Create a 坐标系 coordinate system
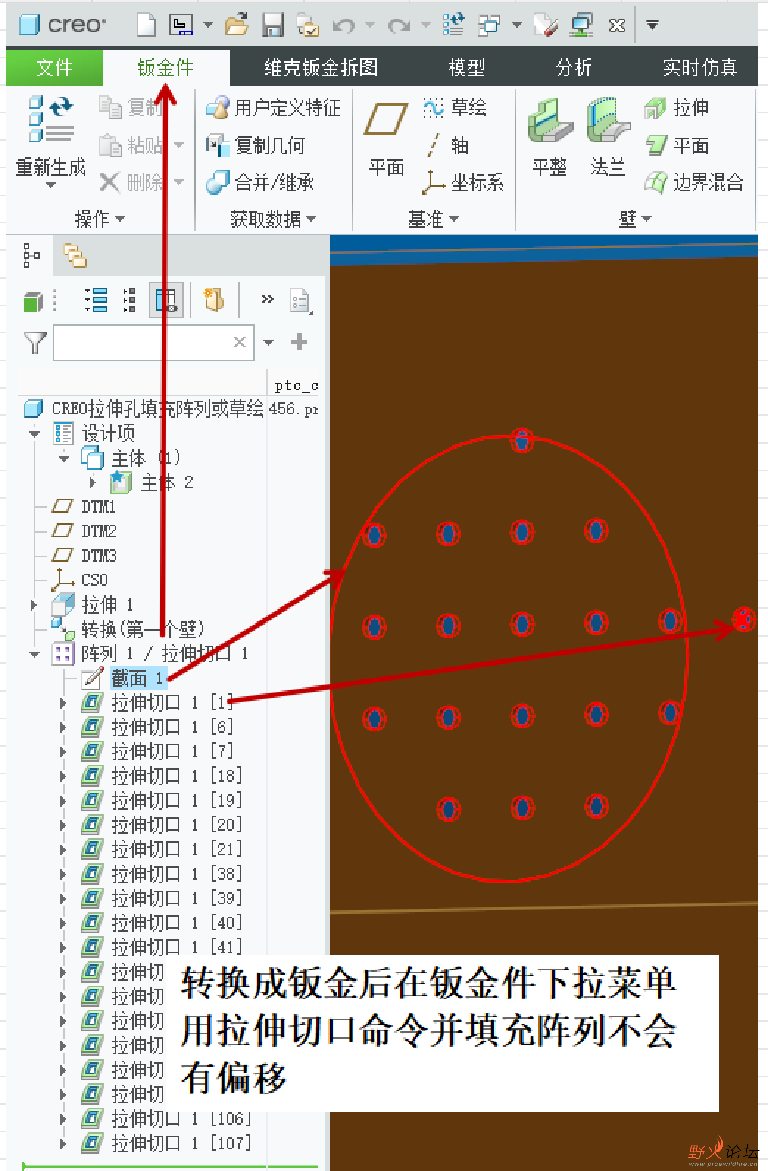This screenshot has width=768, height=1171. point(463,182)
